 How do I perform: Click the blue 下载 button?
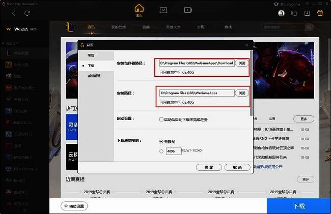tap(298, 206)
